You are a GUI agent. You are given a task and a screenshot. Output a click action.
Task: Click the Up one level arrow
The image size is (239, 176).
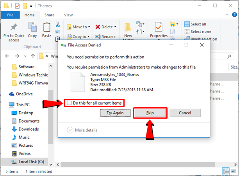(33, 56)
